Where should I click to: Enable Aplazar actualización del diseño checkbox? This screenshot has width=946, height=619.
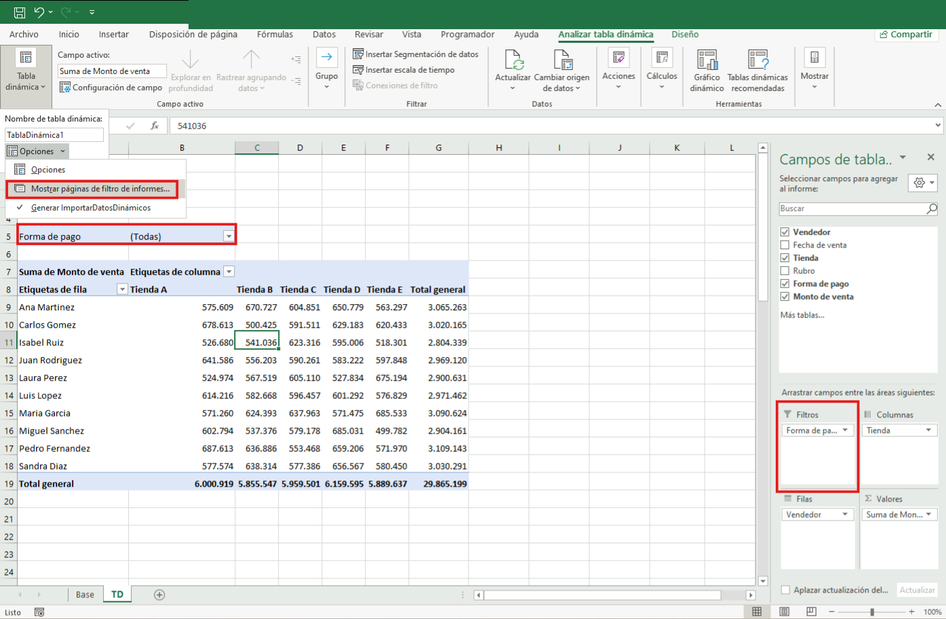[x=786, y=590]
